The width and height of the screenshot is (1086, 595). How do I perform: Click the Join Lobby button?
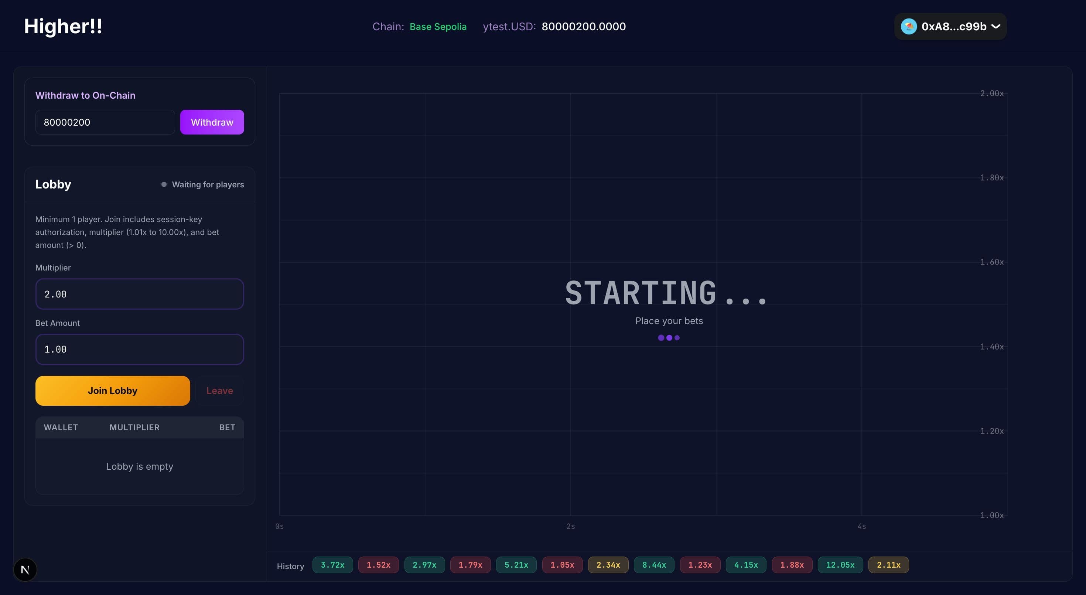[x=112, y=391]
